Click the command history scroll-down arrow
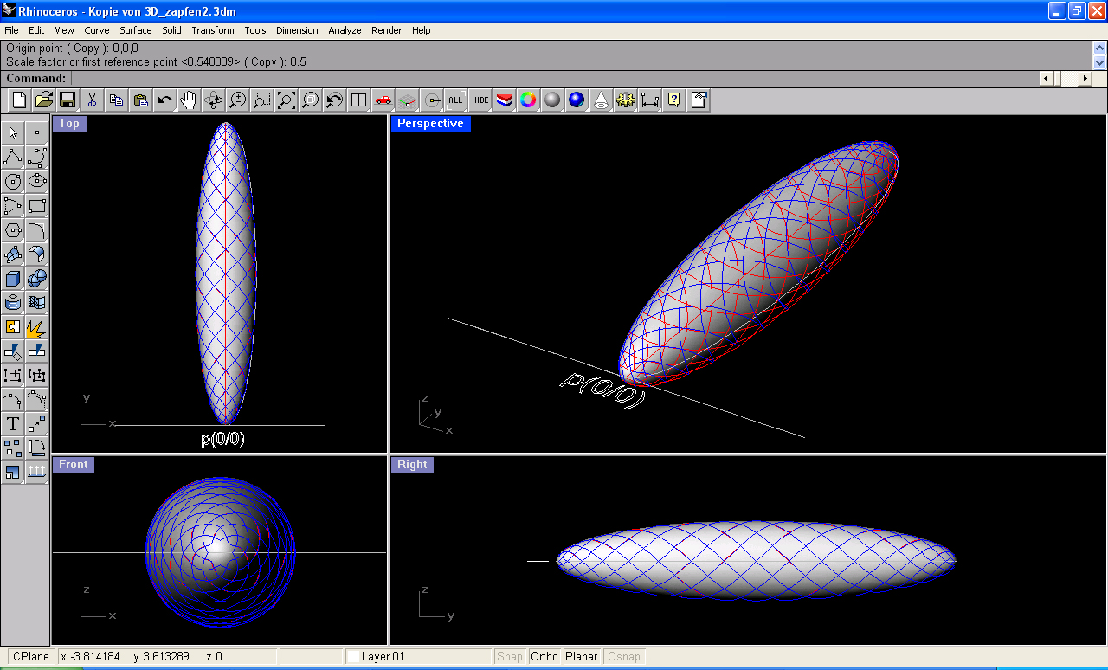 click(x=1099, y=62)
